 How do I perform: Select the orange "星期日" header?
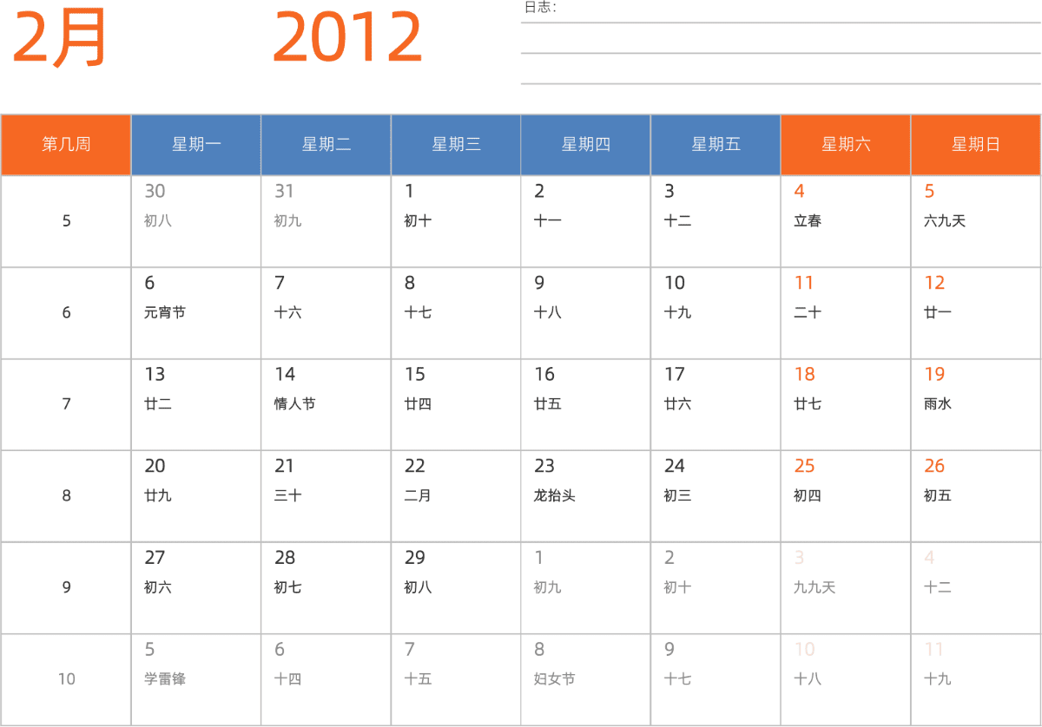[x=976, y=145]
